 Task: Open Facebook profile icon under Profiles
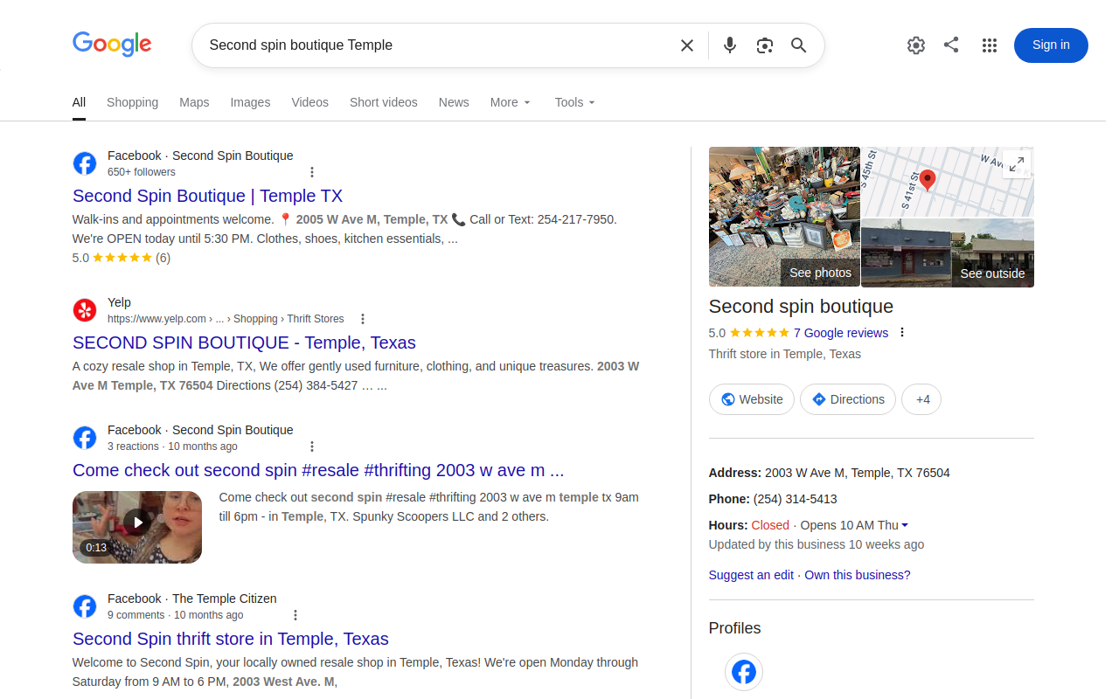[744, 672]
